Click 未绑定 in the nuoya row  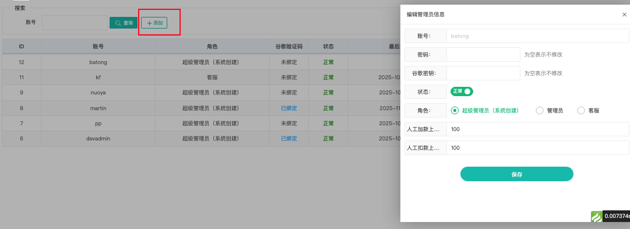(289, 93)
